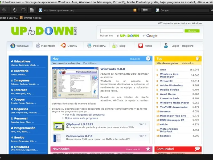
Task: Click the QlipBoard thumbnail image
Action: (59, 126)
